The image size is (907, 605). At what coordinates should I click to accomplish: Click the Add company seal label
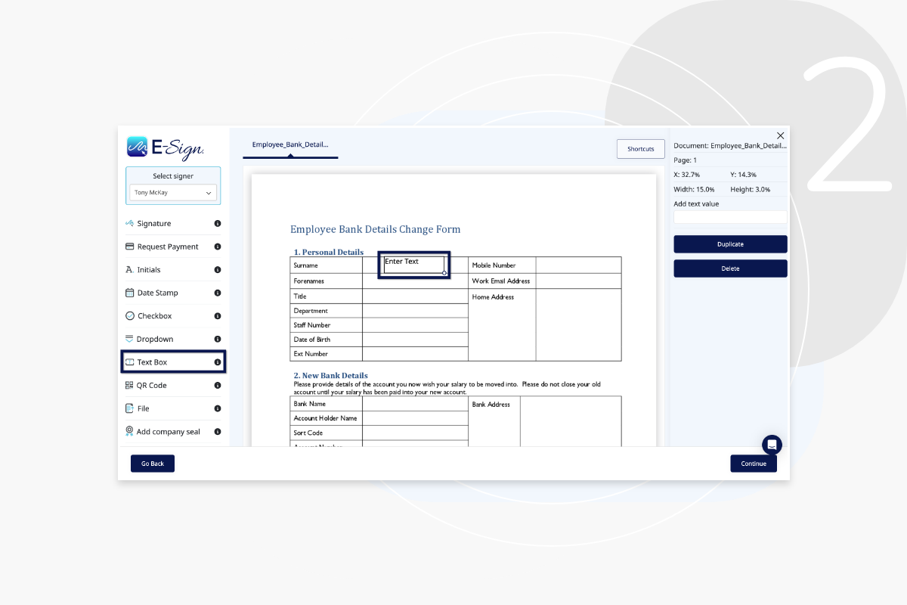[169, 432]
